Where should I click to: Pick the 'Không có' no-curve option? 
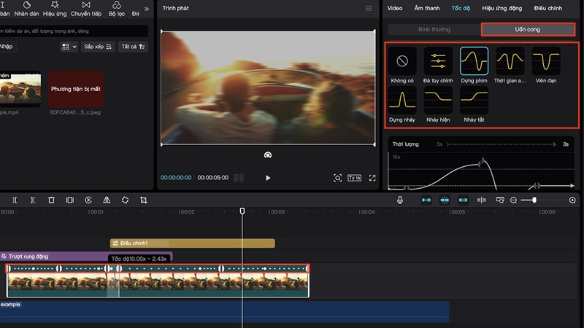click(401, 61)
